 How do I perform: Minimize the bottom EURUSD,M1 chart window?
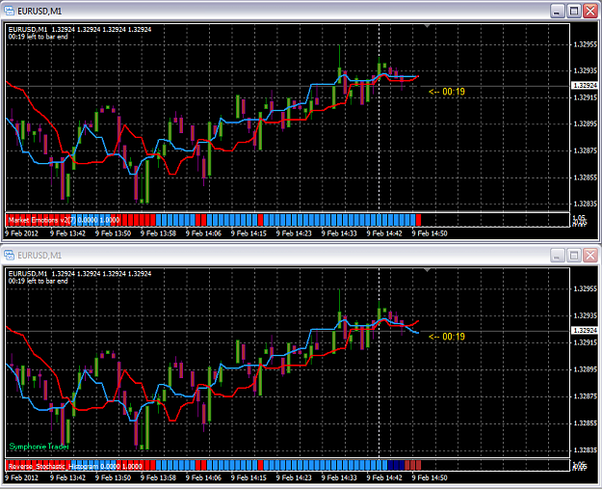point(558,255)
